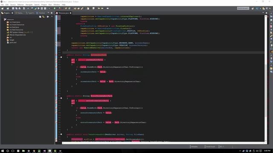Open the File menu
Viewport: 273px width, 153px height.
tap(2, 5)
